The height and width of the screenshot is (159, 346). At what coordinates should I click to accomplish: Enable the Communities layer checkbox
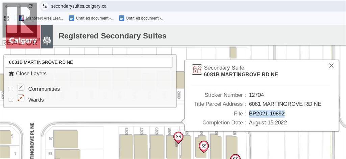point(11,89)
